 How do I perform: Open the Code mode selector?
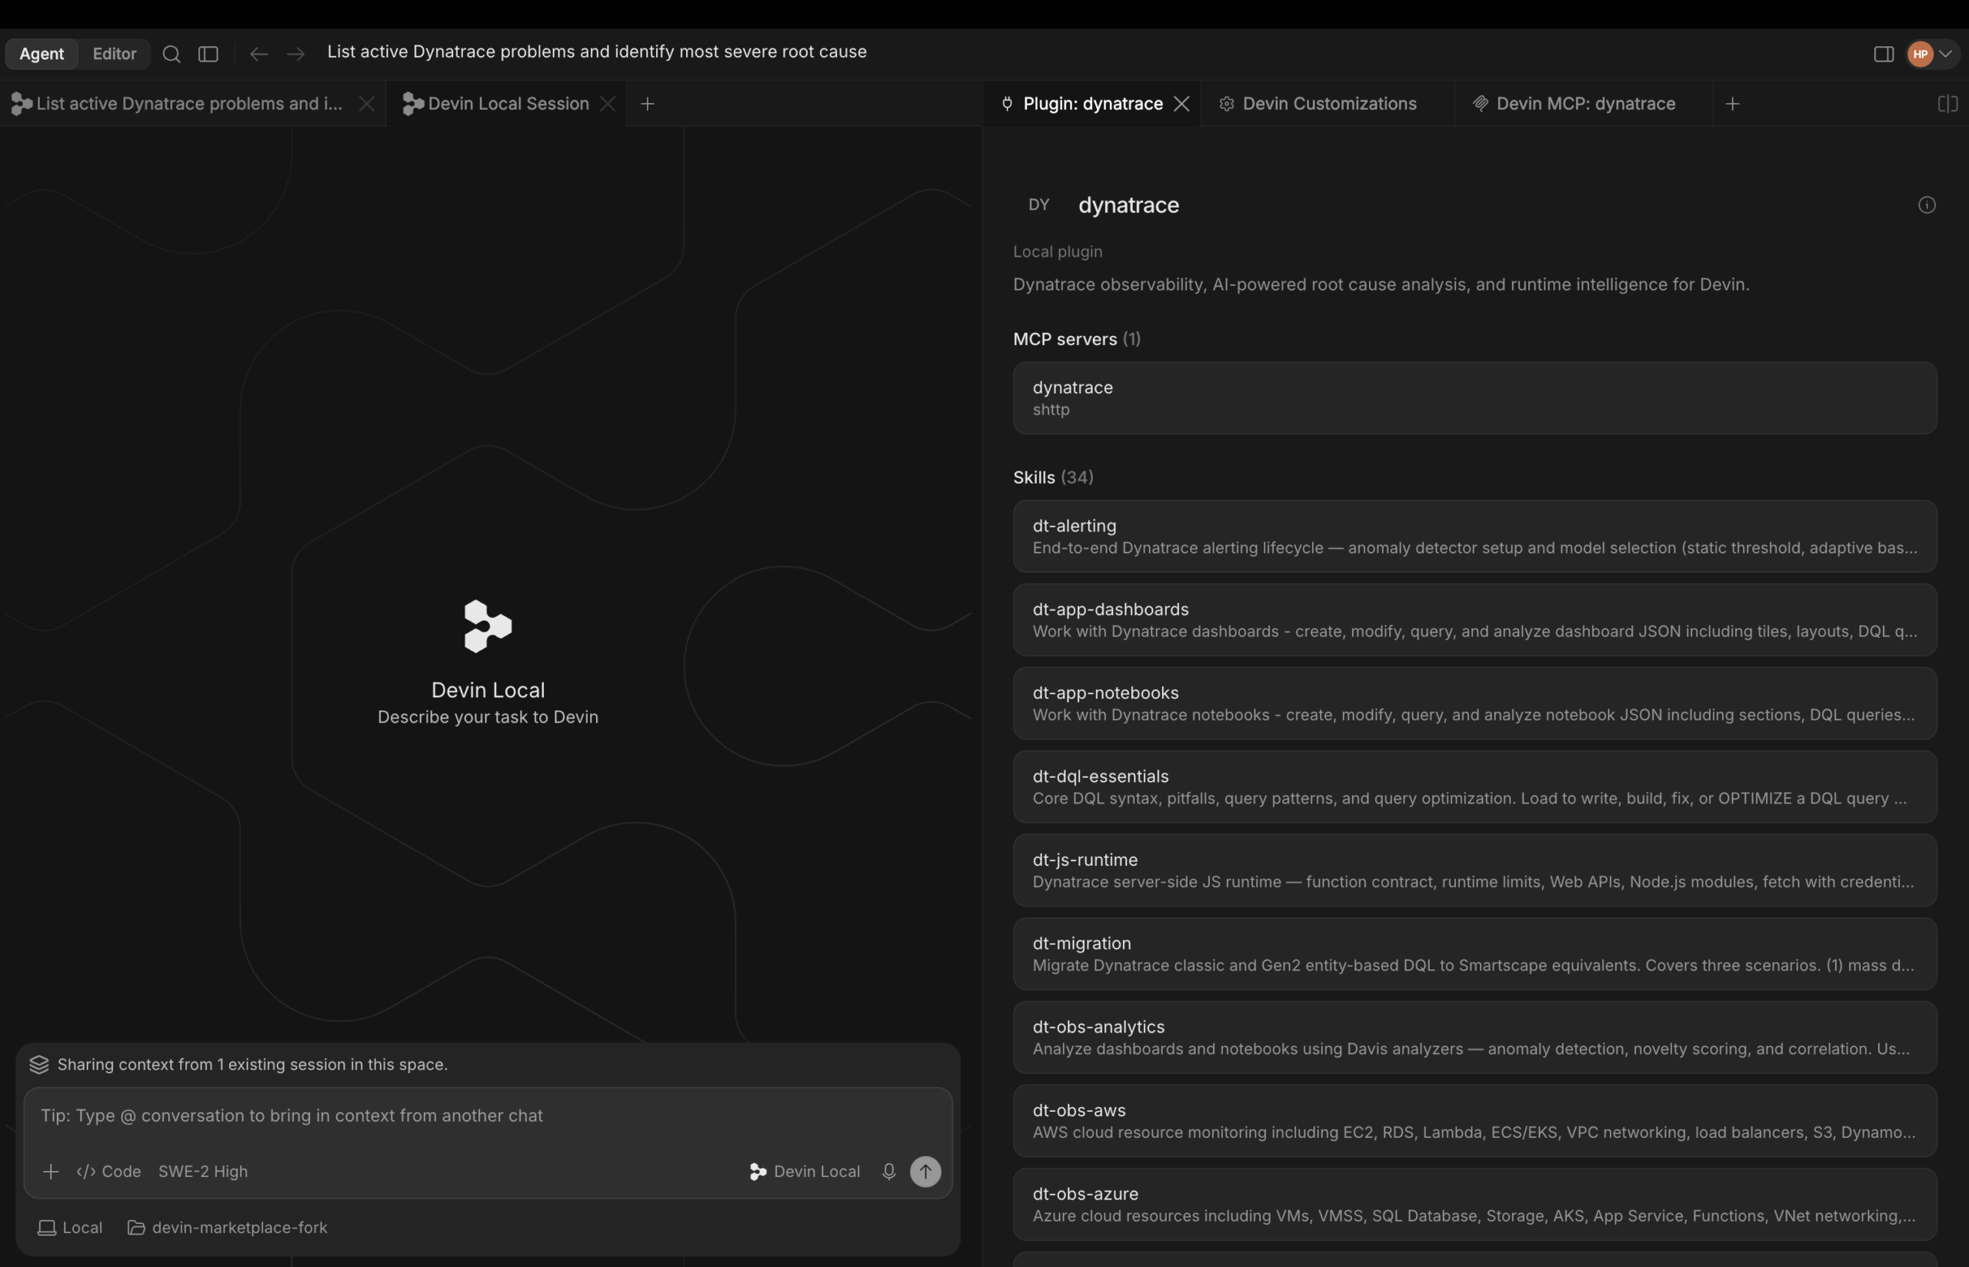click(x=108, y=1172)
